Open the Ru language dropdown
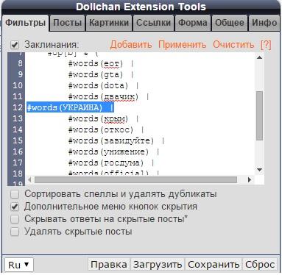This screenshot has height=275, width=282. tap(18, 265)
